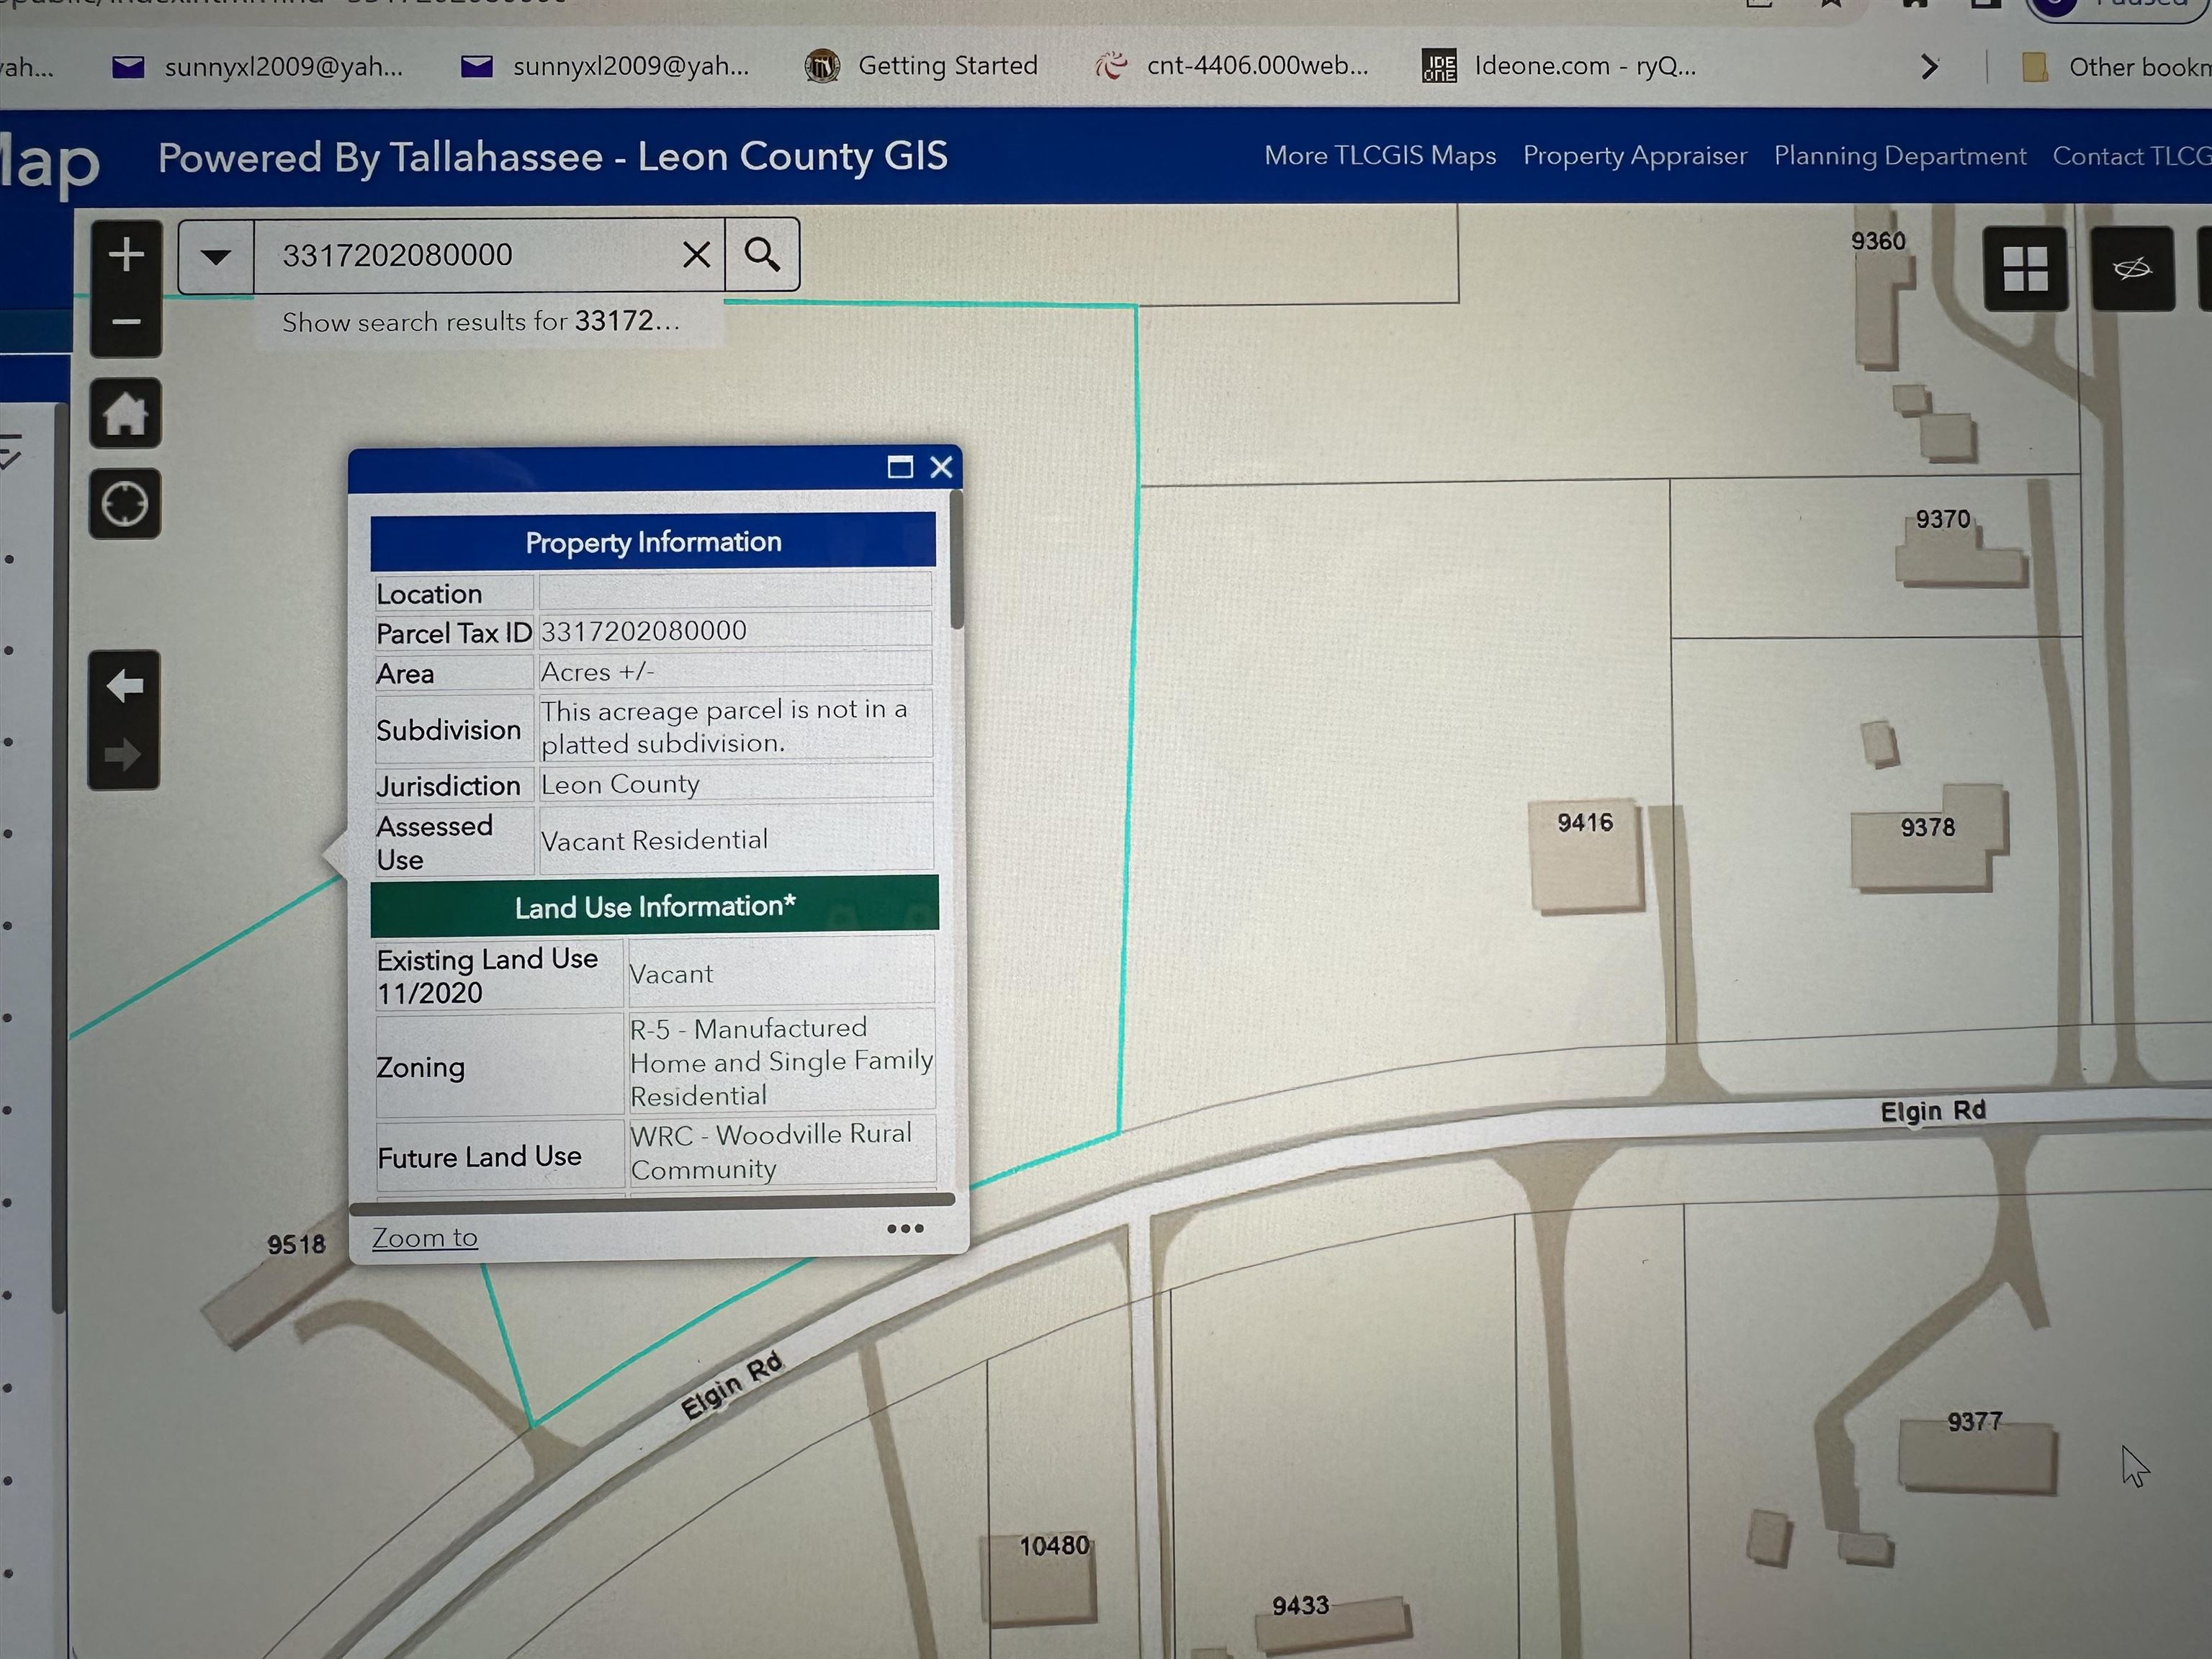The image size is (2212, 1659).
Task: Open the popup three-dots more options menu
Action: (905, 1229)
